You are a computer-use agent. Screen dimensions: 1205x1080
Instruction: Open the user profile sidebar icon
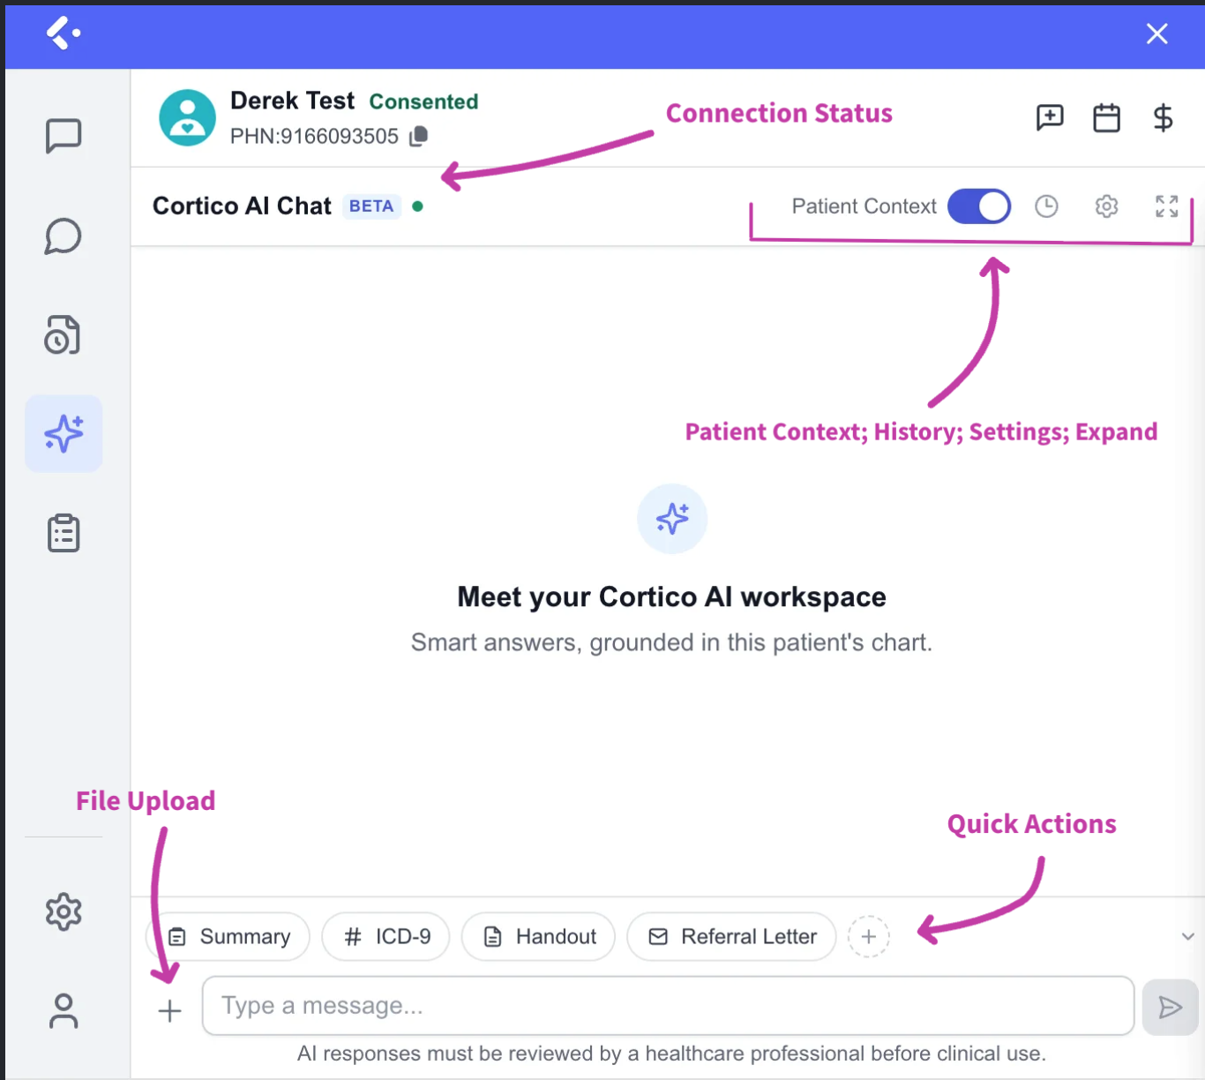click(64, 1011)
